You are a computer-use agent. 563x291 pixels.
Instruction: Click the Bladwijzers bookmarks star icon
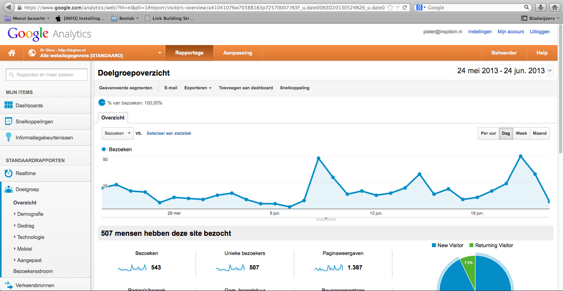point(524,18)
